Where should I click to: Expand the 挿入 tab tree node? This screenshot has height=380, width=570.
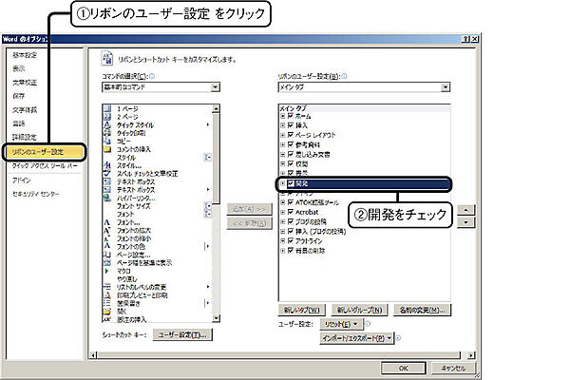click(x=282, y=124)
